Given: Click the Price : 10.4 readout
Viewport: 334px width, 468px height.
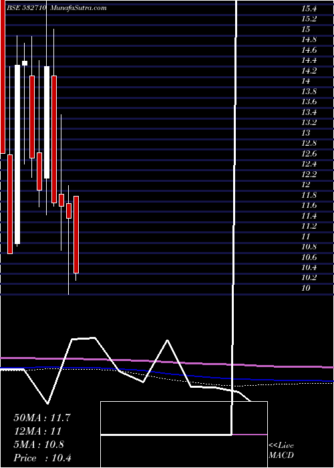Looking at the screenshot, I should click(x=42, y=458).
